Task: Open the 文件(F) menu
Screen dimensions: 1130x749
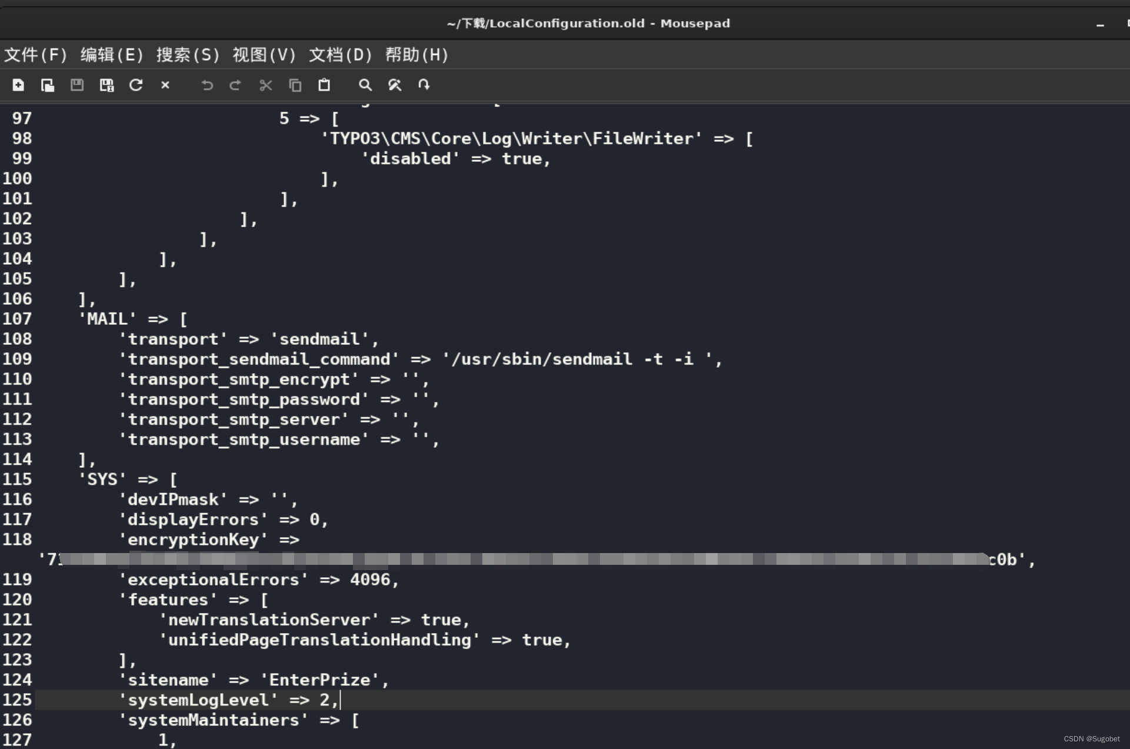Action: tap(36, 55)
